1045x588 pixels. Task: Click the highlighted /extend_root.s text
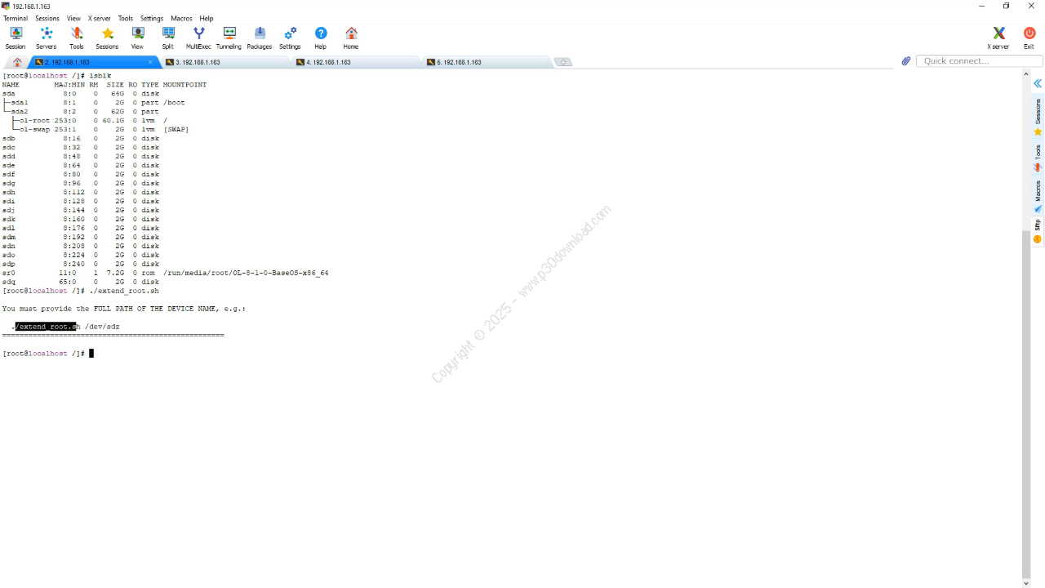(46, 327)
